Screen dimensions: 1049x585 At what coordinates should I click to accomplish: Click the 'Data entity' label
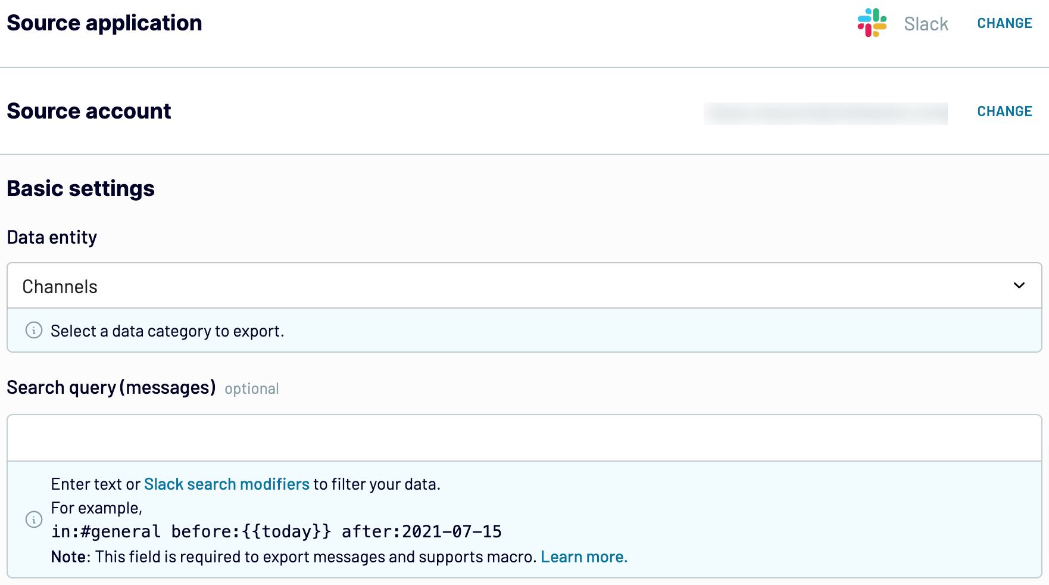52,238
